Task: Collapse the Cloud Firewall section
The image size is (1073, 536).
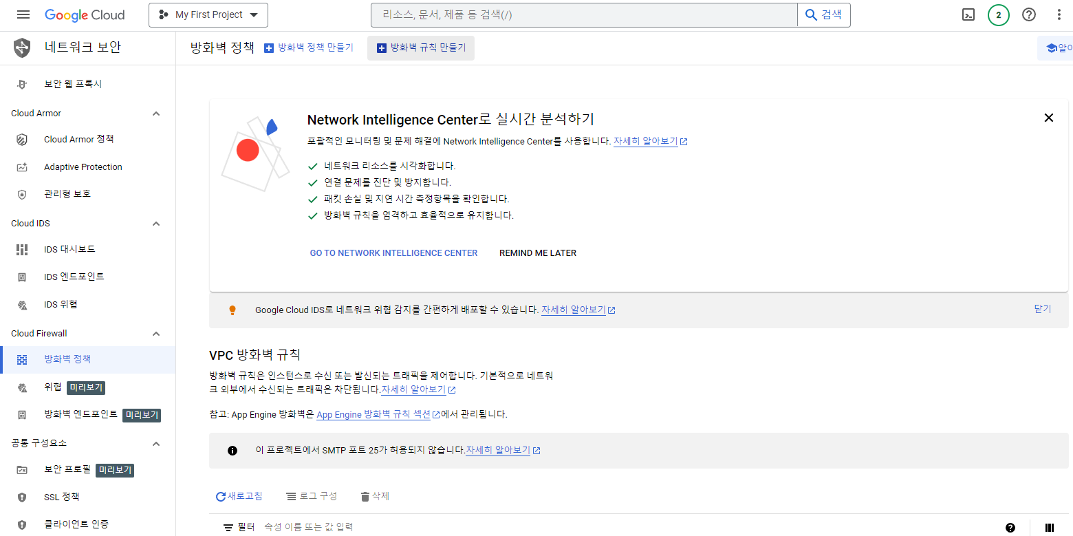Action: [156, 334]
